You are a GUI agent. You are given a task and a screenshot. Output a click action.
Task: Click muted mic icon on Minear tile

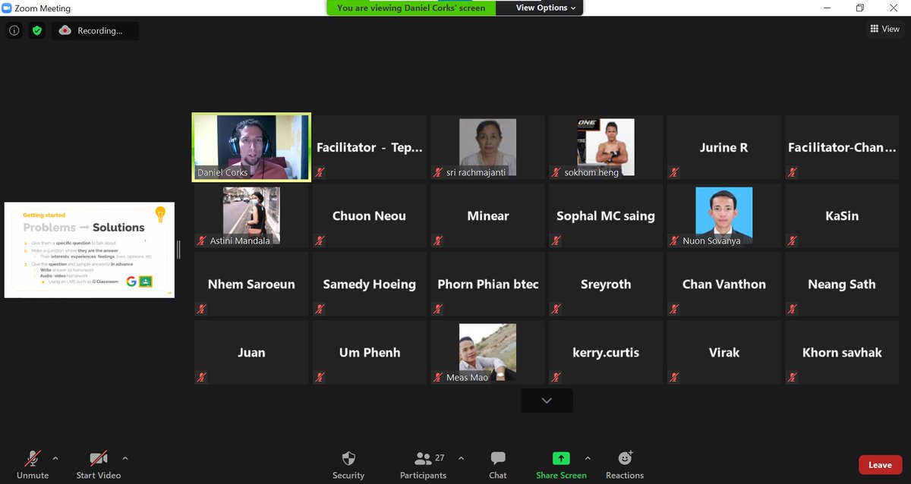[x=438, y=240]
